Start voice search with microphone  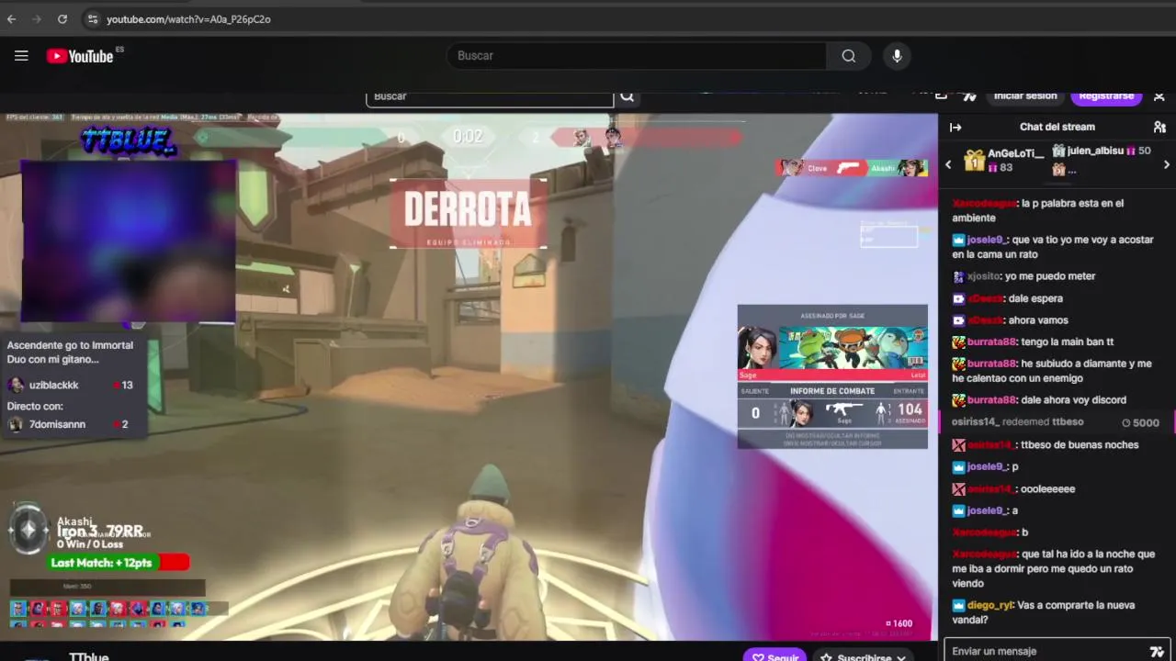(897, 56)
